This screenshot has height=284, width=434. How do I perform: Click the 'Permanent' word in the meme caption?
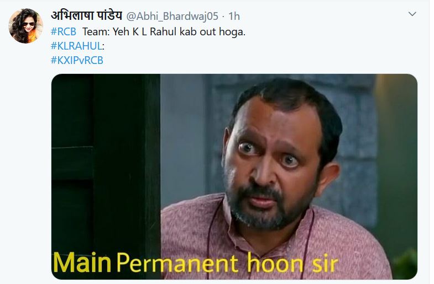click(177, 262)
